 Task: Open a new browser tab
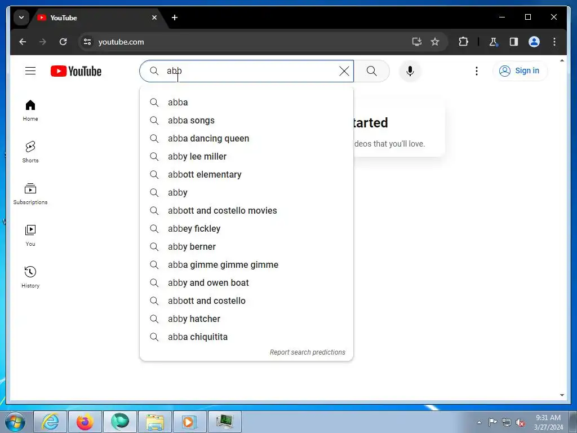tap(175, 17)
